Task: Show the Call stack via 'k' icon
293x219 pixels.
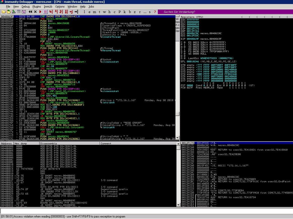Action: (125, 12)
